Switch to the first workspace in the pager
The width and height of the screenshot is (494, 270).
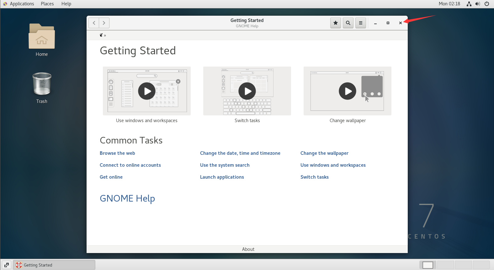(428, 265)
